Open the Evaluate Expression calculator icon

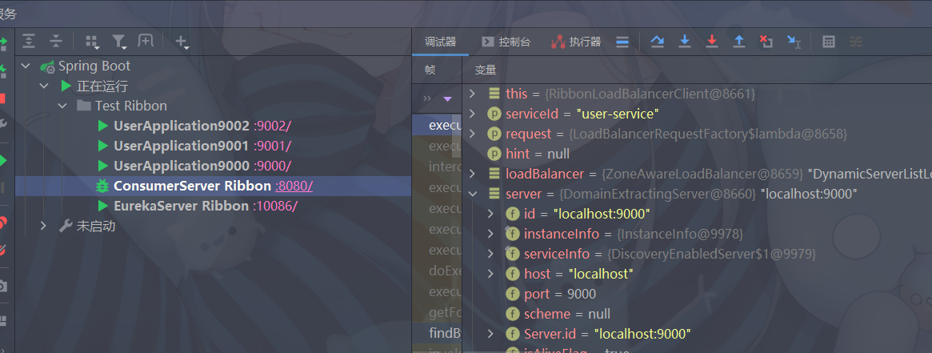tap(829, 42)
